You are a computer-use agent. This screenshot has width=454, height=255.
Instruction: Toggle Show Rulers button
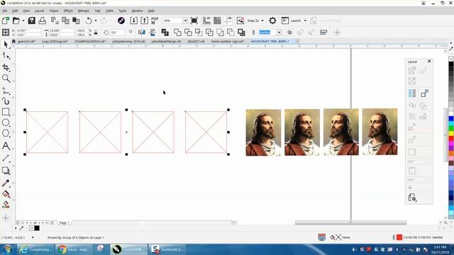[x=206, y=21]
